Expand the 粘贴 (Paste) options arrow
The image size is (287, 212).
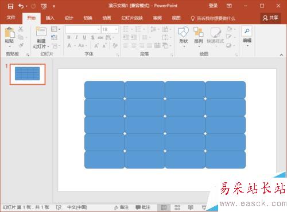tap(10, 46)
